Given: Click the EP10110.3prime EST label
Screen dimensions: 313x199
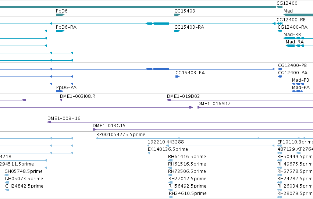Looking at the screenshot, I should pos(295,142).
